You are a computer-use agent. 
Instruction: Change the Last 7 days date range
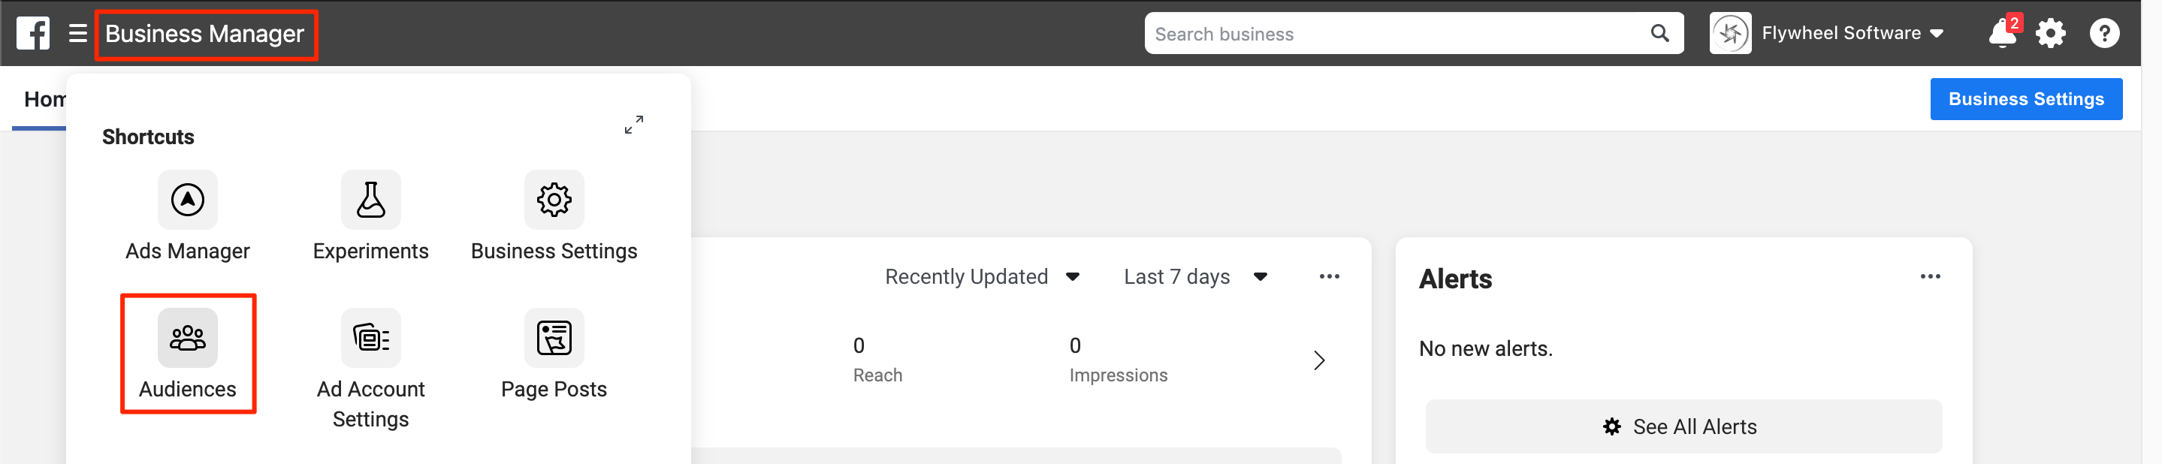[1194, 277]
